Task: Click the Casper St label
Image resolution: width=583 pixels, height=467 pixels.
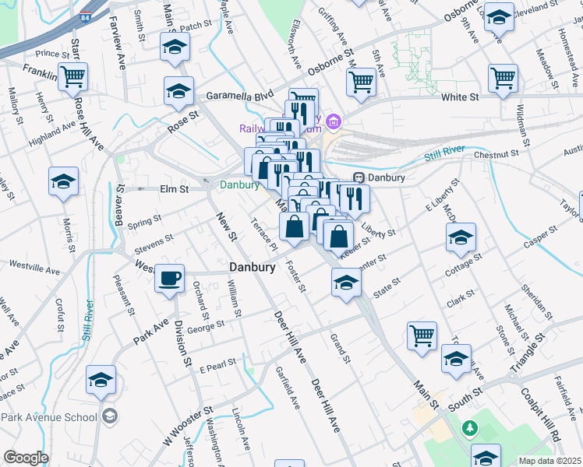Action: point(540,237)
